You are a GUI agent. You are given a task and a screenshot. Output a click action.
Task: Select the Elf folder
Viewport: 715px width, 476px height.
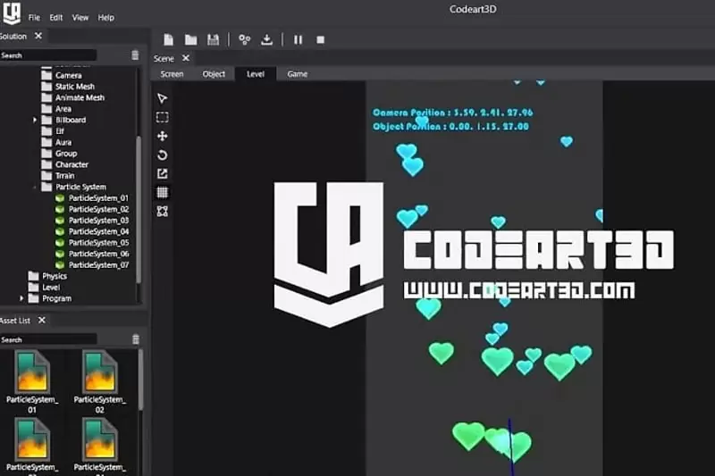pyautogui.click(x=53, y=131)
